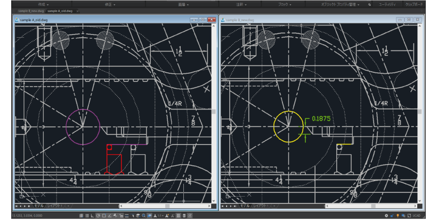Go to first layout tab in sample A_old window
This screenshot has height=220, width=437.
pos(17,206)
